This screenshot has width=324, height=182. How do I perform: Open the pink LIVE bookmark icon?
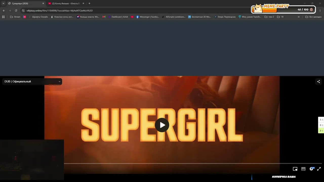[x=25, y=17]
